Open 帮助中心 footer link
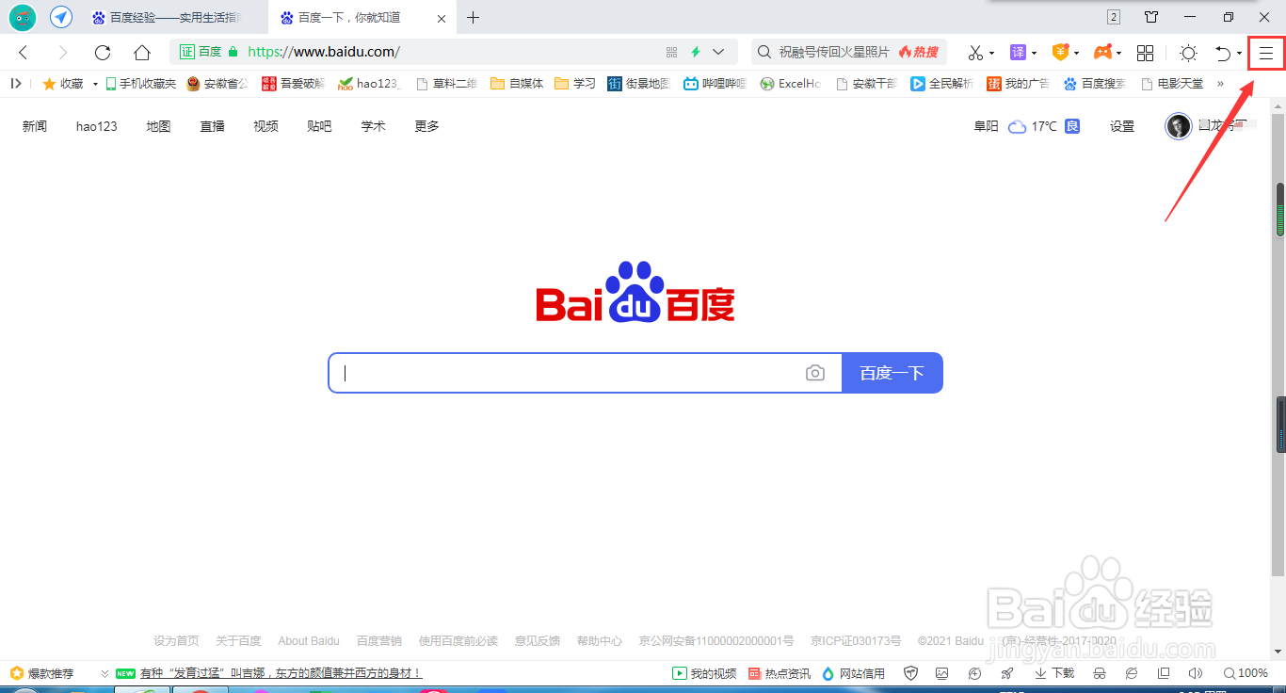Viewport: 1286px width, 693px height. [x=600, y=641]
